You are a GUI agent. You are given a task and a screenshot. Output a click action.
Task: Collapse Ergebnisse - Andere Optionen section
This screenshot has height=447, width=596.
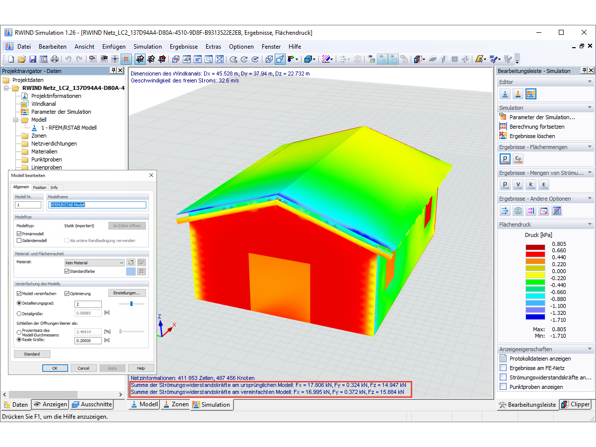590,199
